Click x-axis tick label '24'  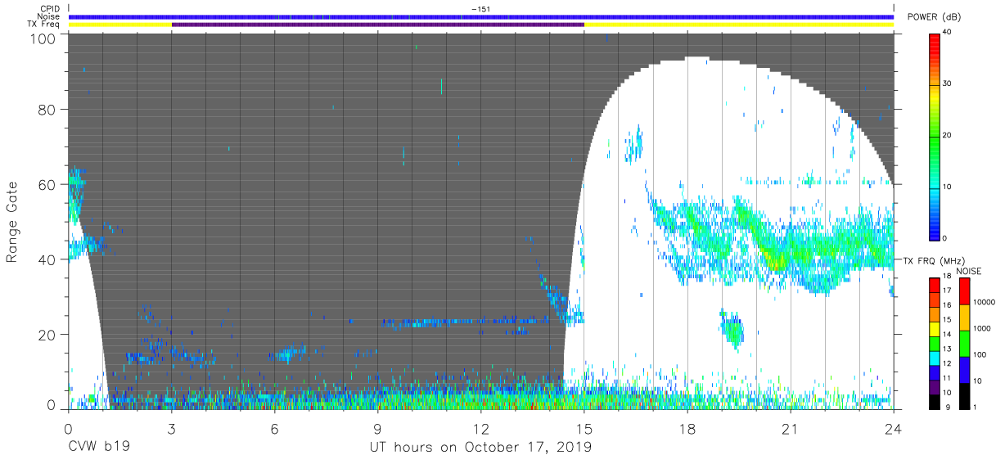click(x=894, y=429)
